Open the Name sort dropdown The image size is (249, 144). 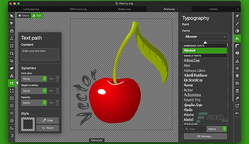point(216,129)
